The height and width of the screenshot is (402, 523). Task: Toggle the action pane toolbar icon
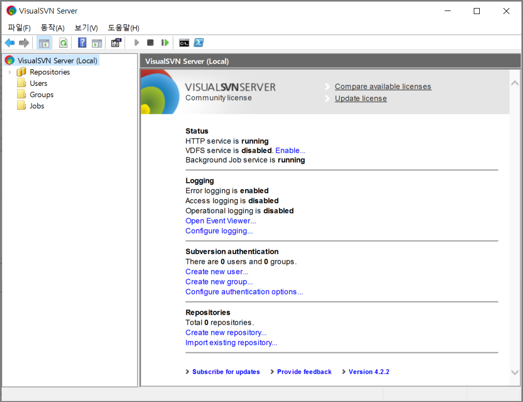tap(97, 43)
